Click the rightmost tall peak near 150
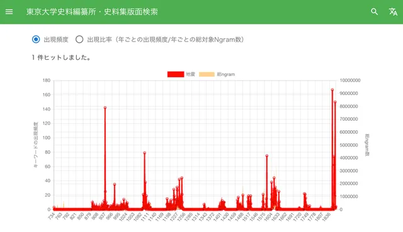This screenshot has height=232, width=403. (335, 102)
